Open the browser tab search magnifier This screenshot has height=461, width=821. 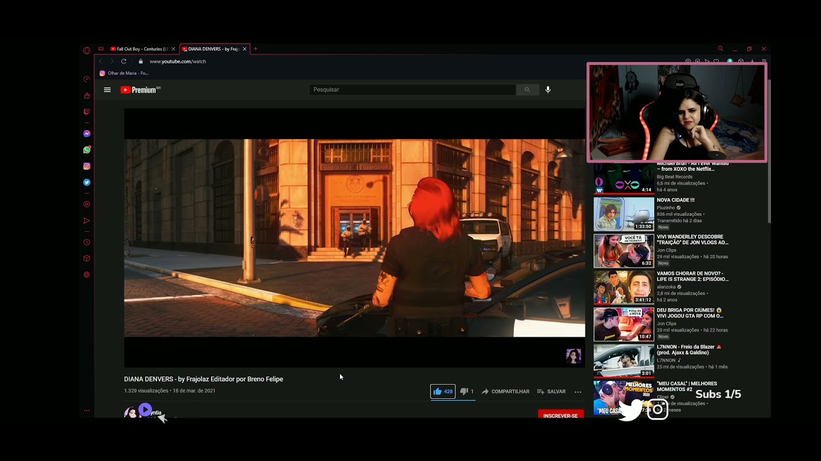point(720,49)
